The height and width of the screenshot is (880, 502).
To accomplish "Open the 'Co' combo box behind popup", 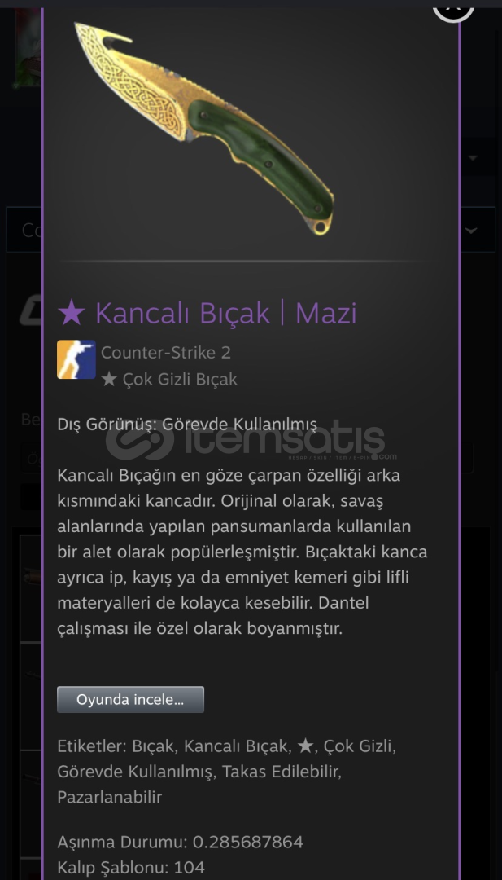I will click(x=24, y=230).
